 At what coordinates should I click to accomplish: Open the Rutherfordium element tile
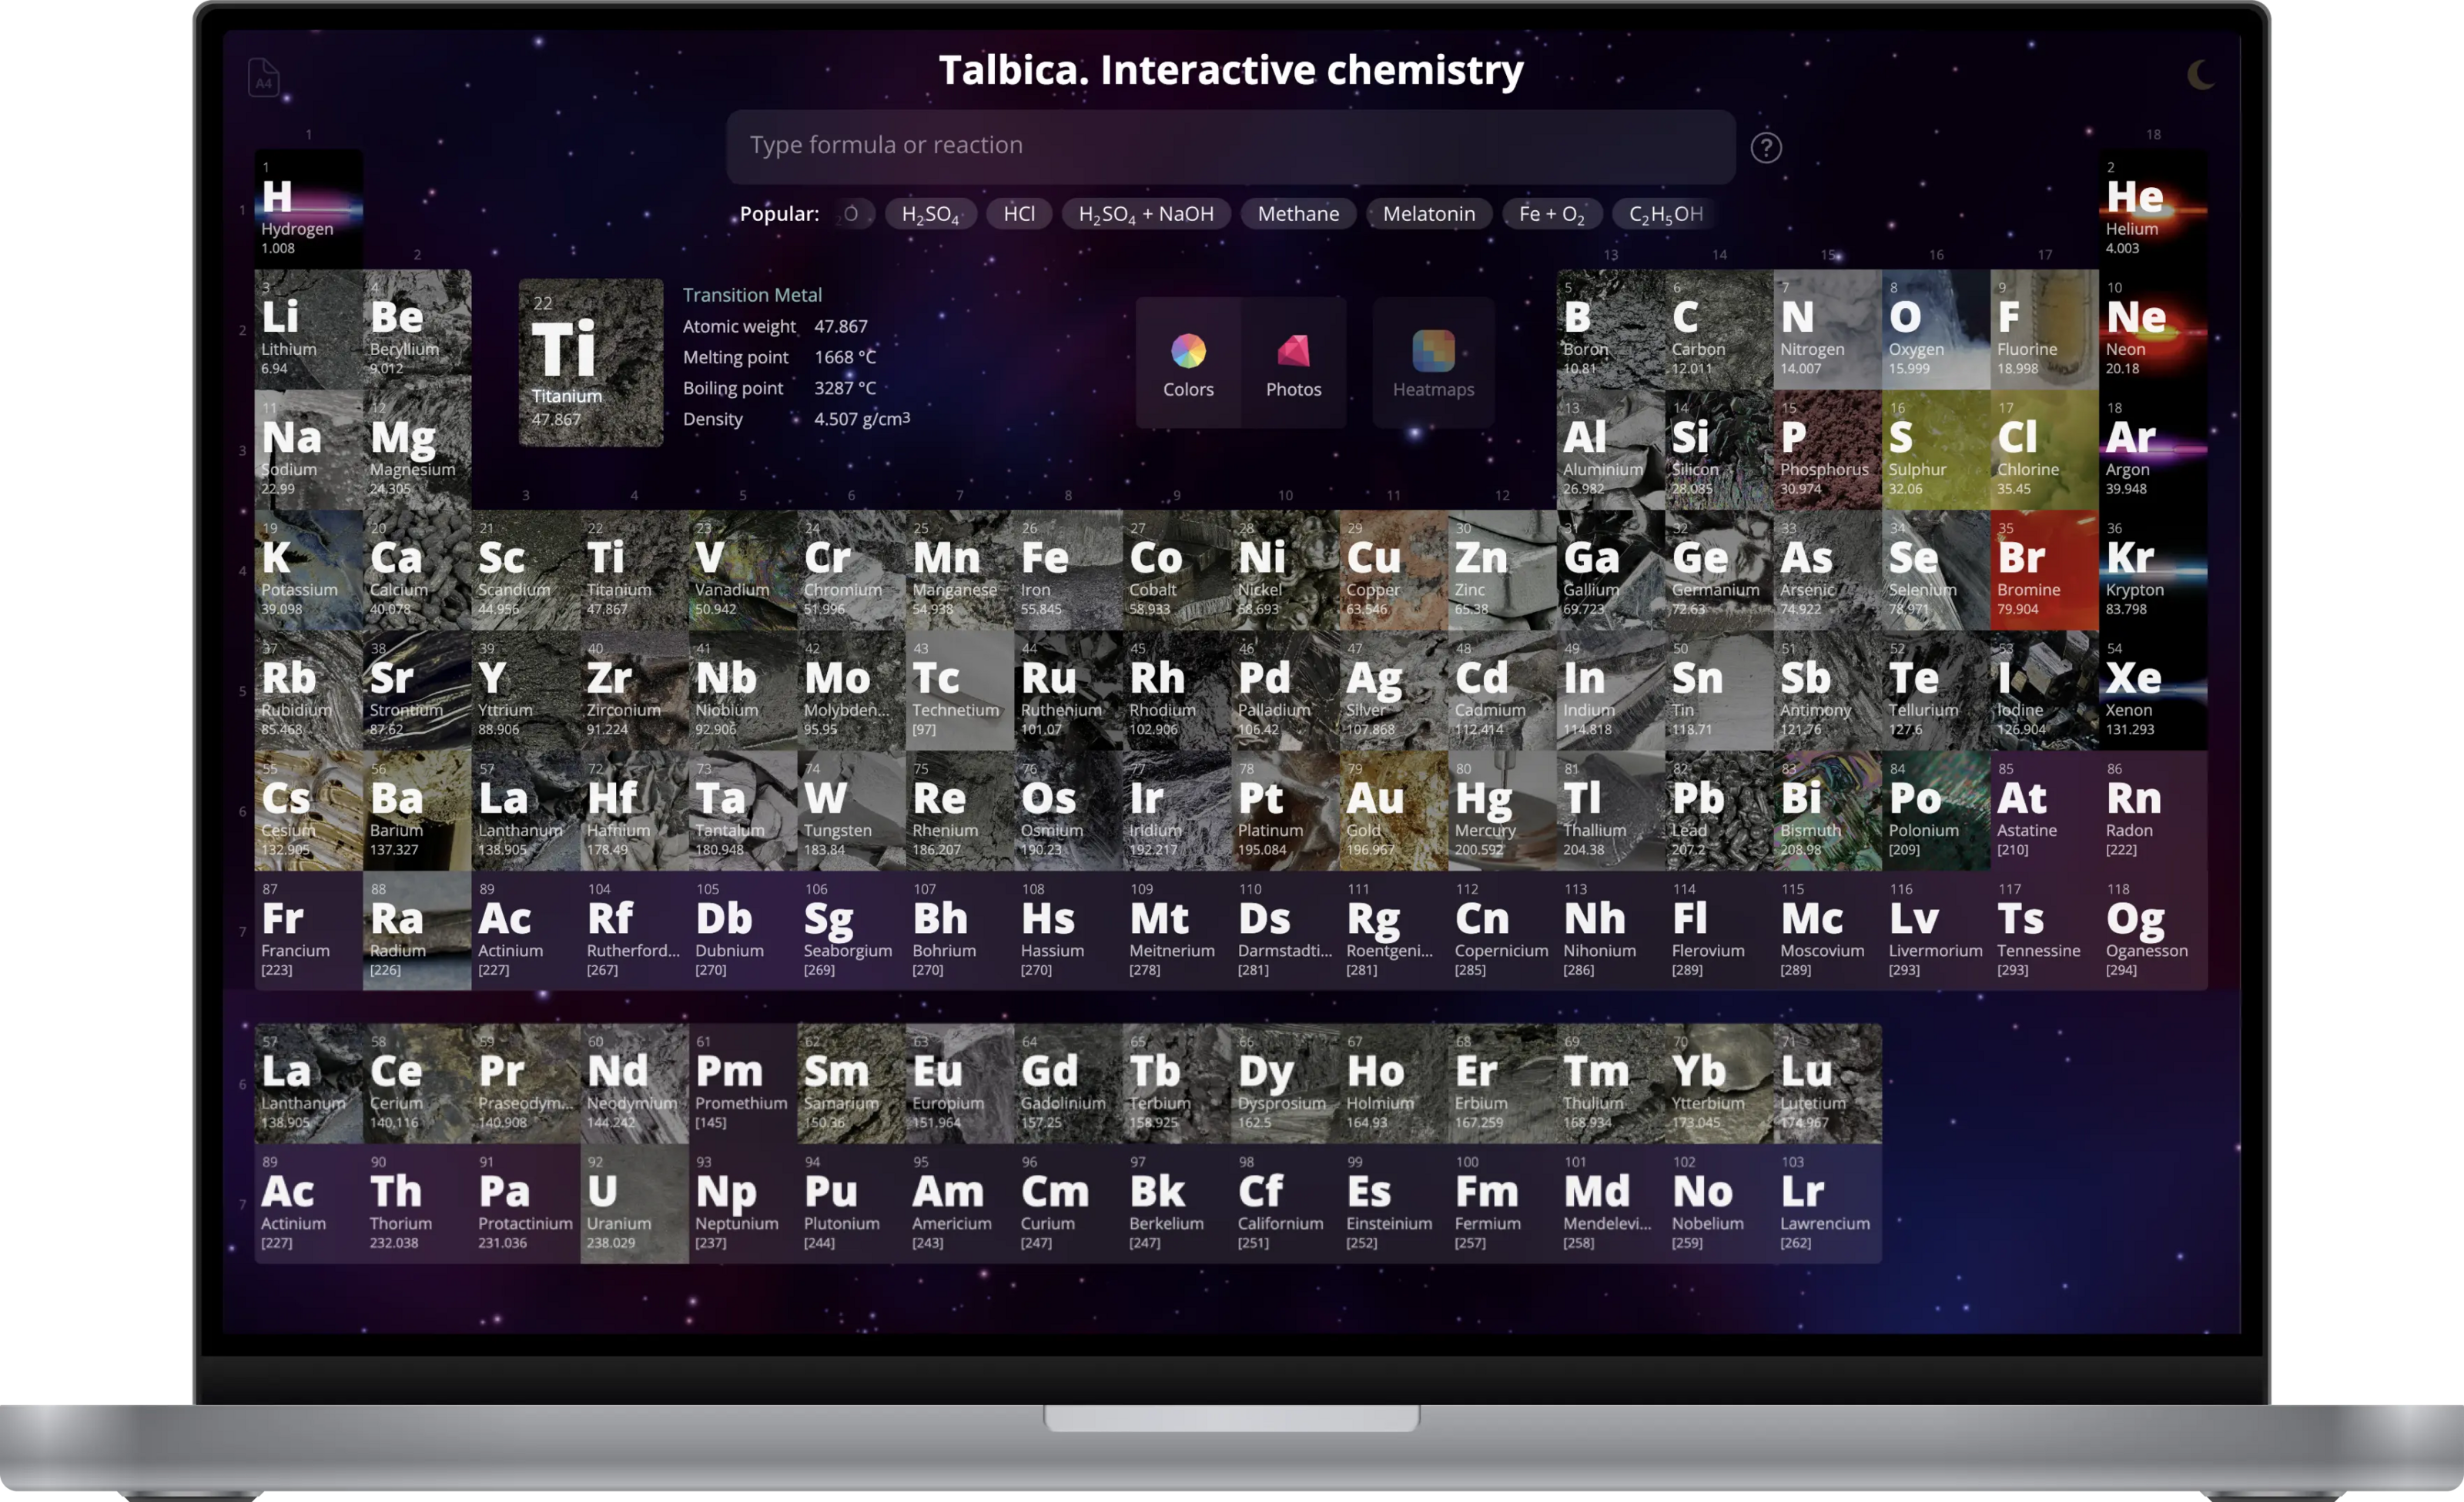click(x=634, y=931)
